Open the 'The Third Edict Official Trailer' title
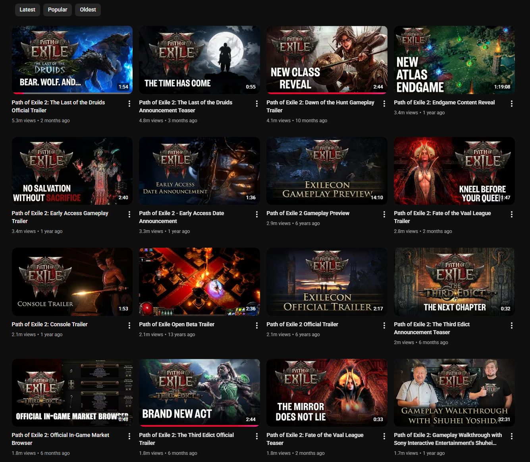 [186, 439]
